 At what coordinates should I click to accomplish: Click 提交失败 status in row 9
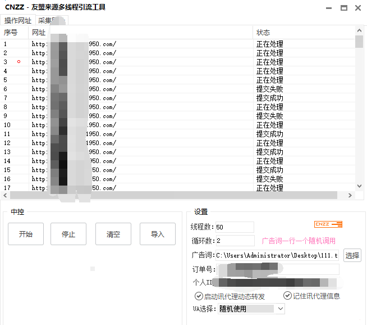[269, 116]
